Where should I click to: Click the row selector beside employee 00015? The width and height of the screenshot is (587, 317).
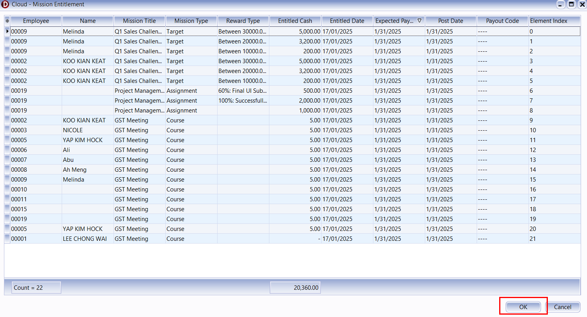(7, 209)
